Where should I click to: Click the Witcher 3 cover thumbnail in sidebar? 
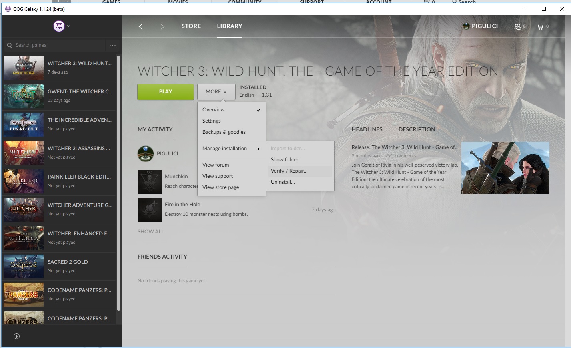coord(24,68)
